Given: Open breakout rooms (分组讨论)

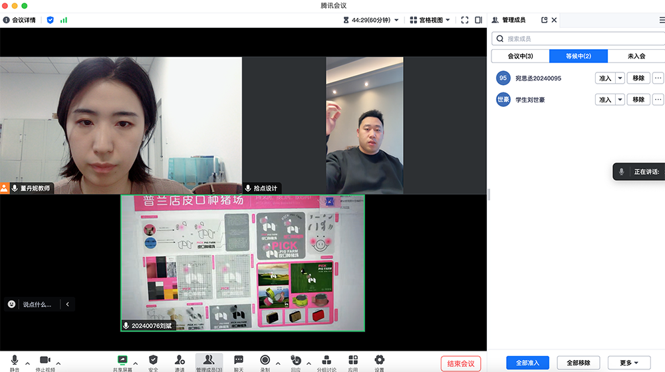Looking at the screenshot, I should click(326, 361).
